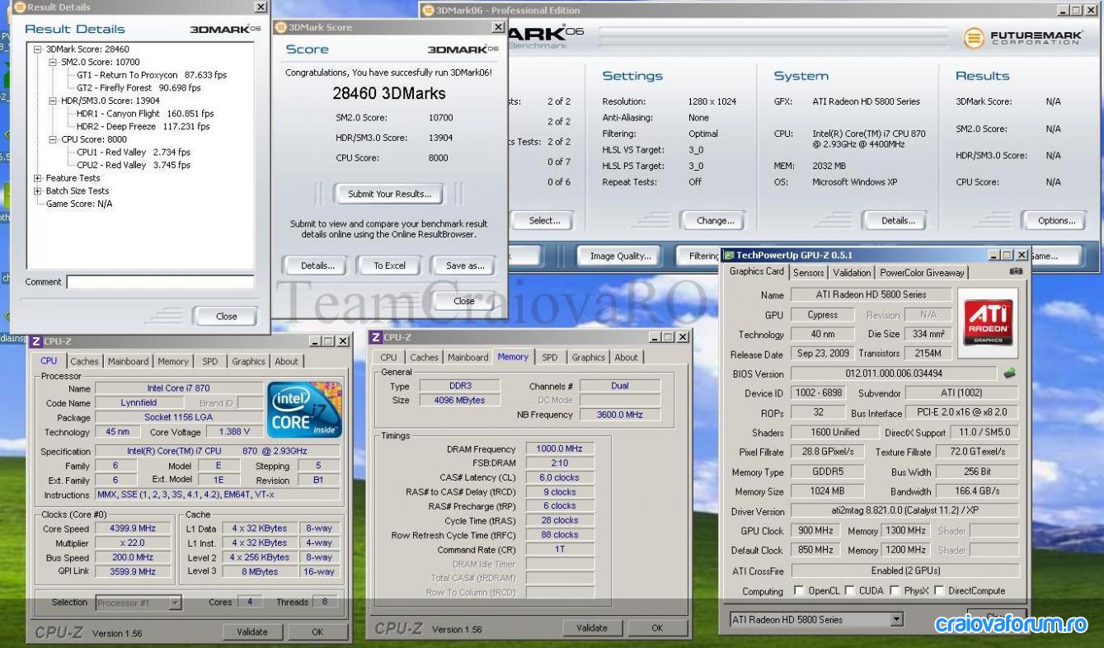Close the Result Details dialog via Close button
The image size is (1104, 648).
[226, 316]
